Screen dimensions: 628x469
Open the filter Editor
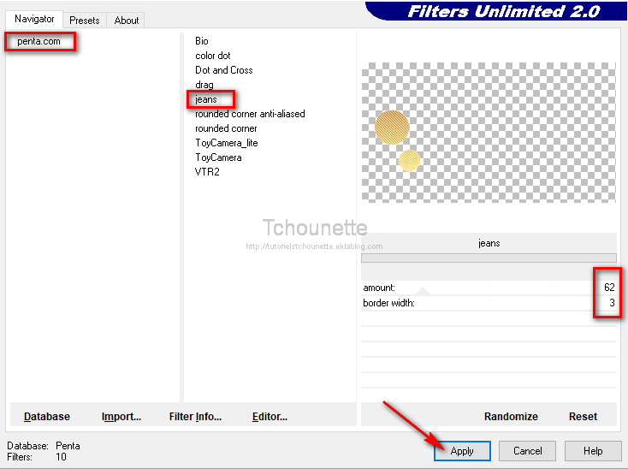click(270, 417)
